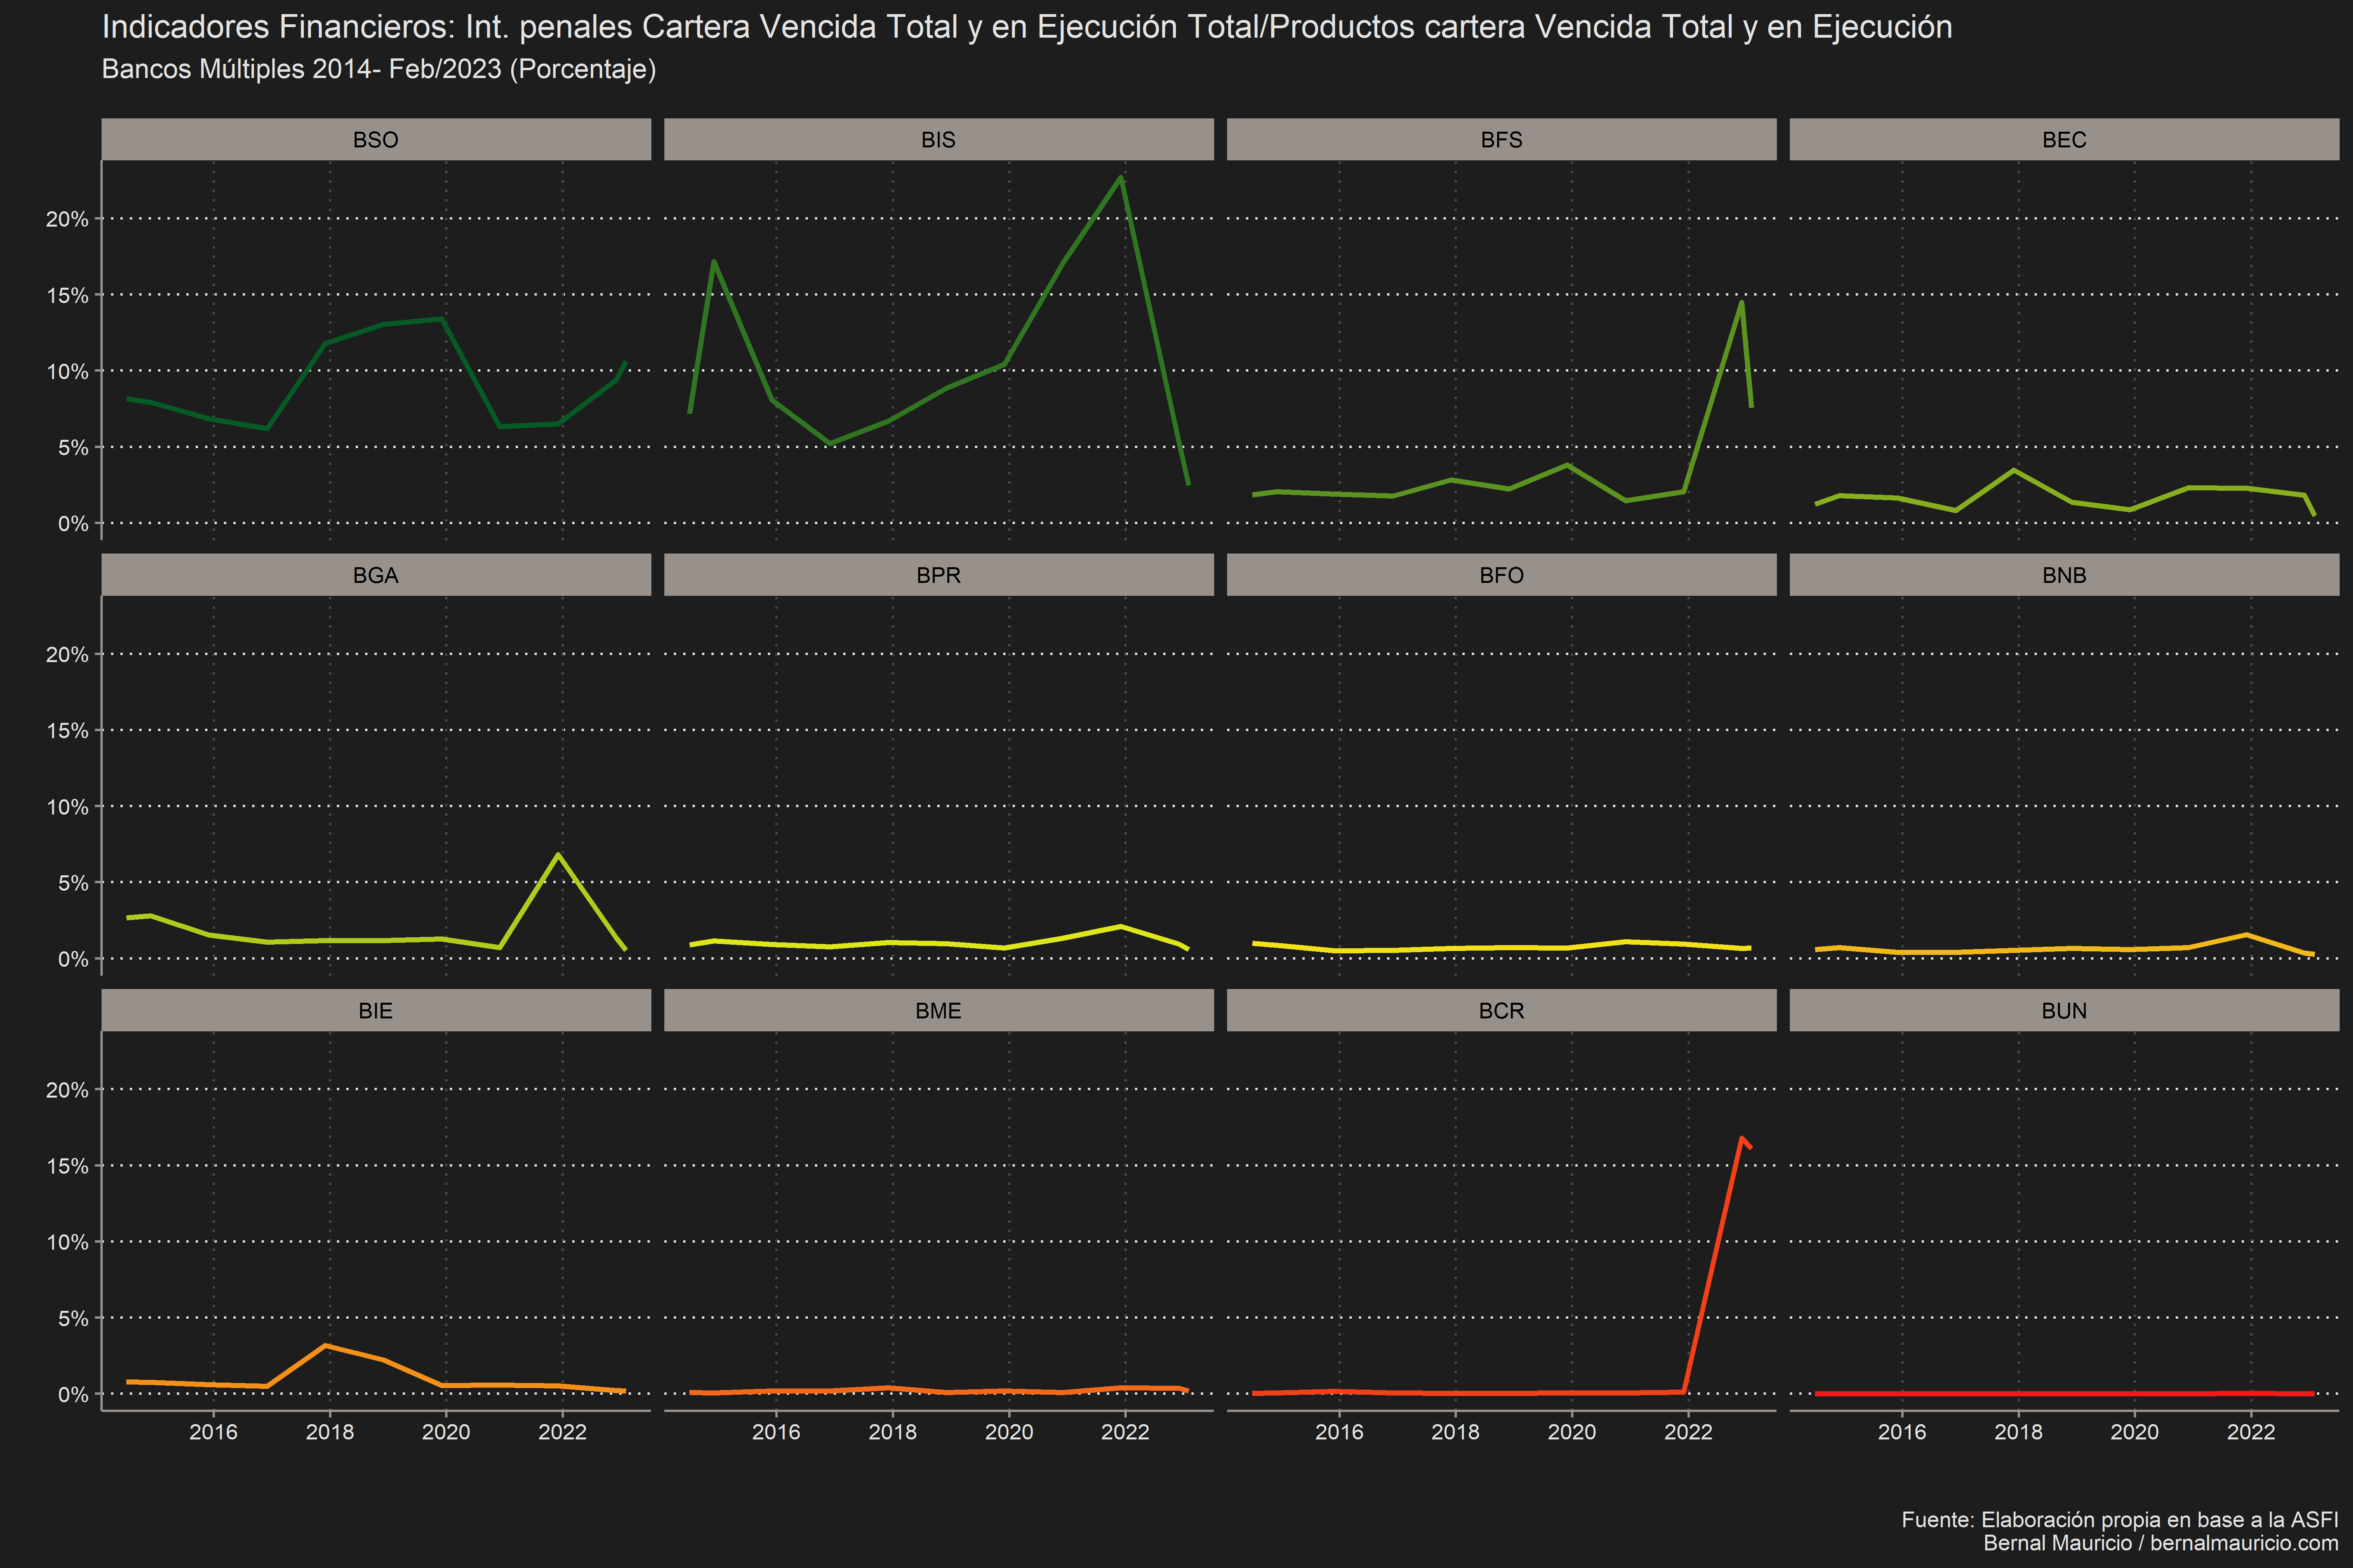This screenshot has width=2353, height=1568.
Task: Click the BSO panel header
Action: tap(376, 139)
